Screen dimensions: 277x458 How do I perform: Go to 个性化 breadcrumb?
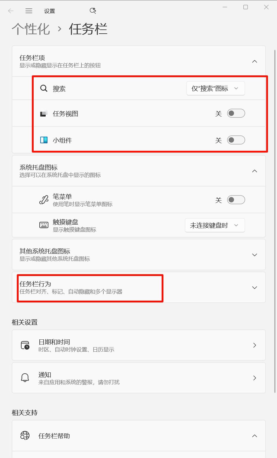tap(31, 29)
